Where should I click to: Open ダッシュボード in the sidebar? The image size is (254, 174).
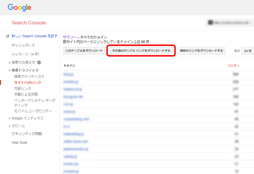pyautogui.click(x=23, y=45)
